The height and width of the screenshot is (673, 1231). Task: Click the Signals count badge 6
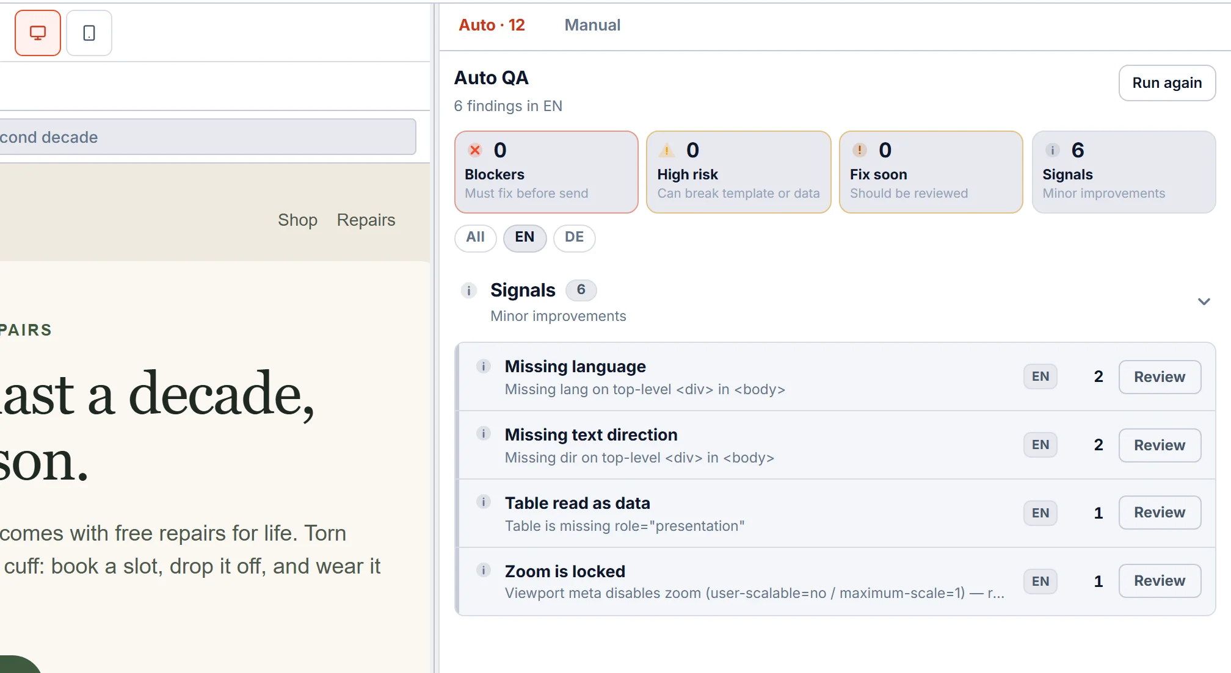[x=581, y=290]
